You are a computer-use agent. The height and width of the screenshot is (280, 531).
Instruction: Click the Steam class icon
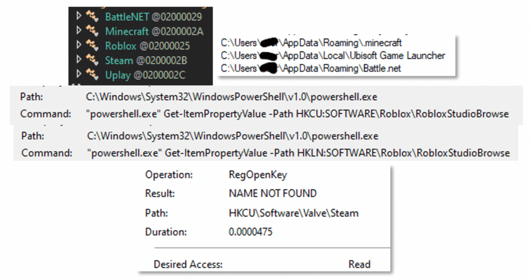point(92,61)
